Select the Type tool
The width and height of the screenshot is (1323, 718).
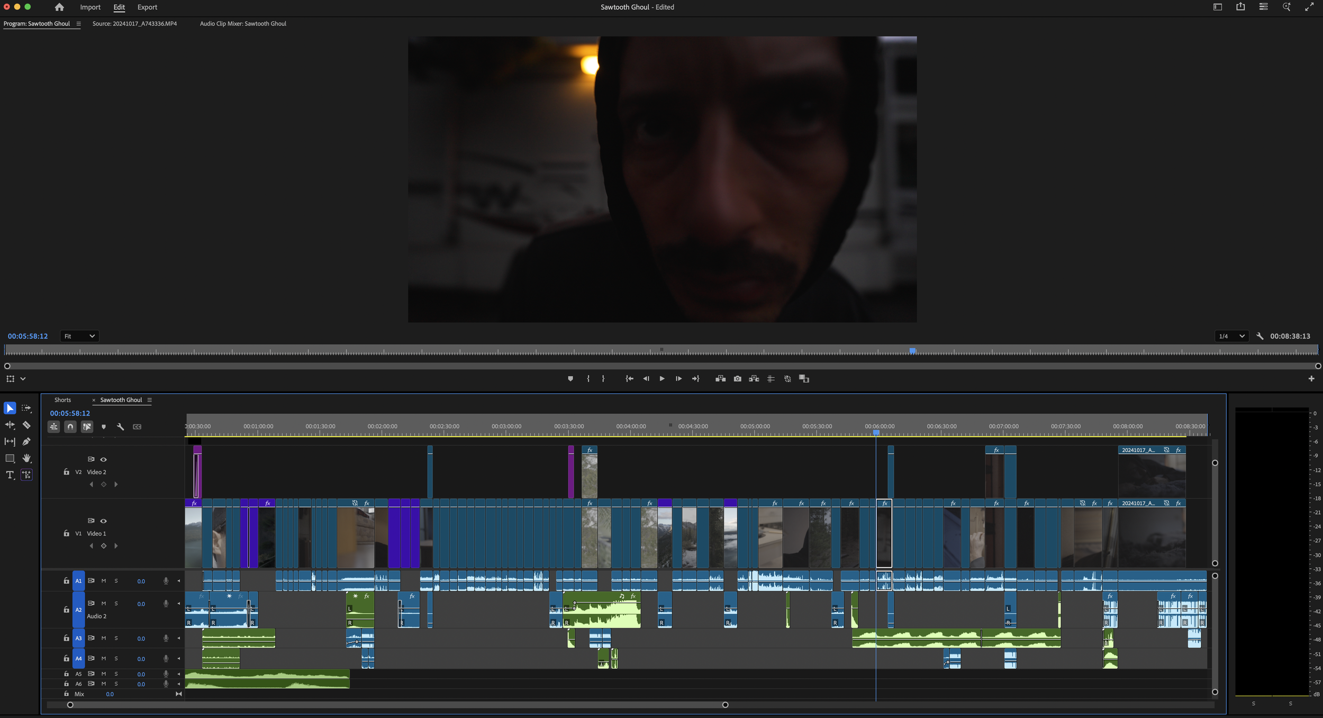pyautogui.click(x=10, y=475)
